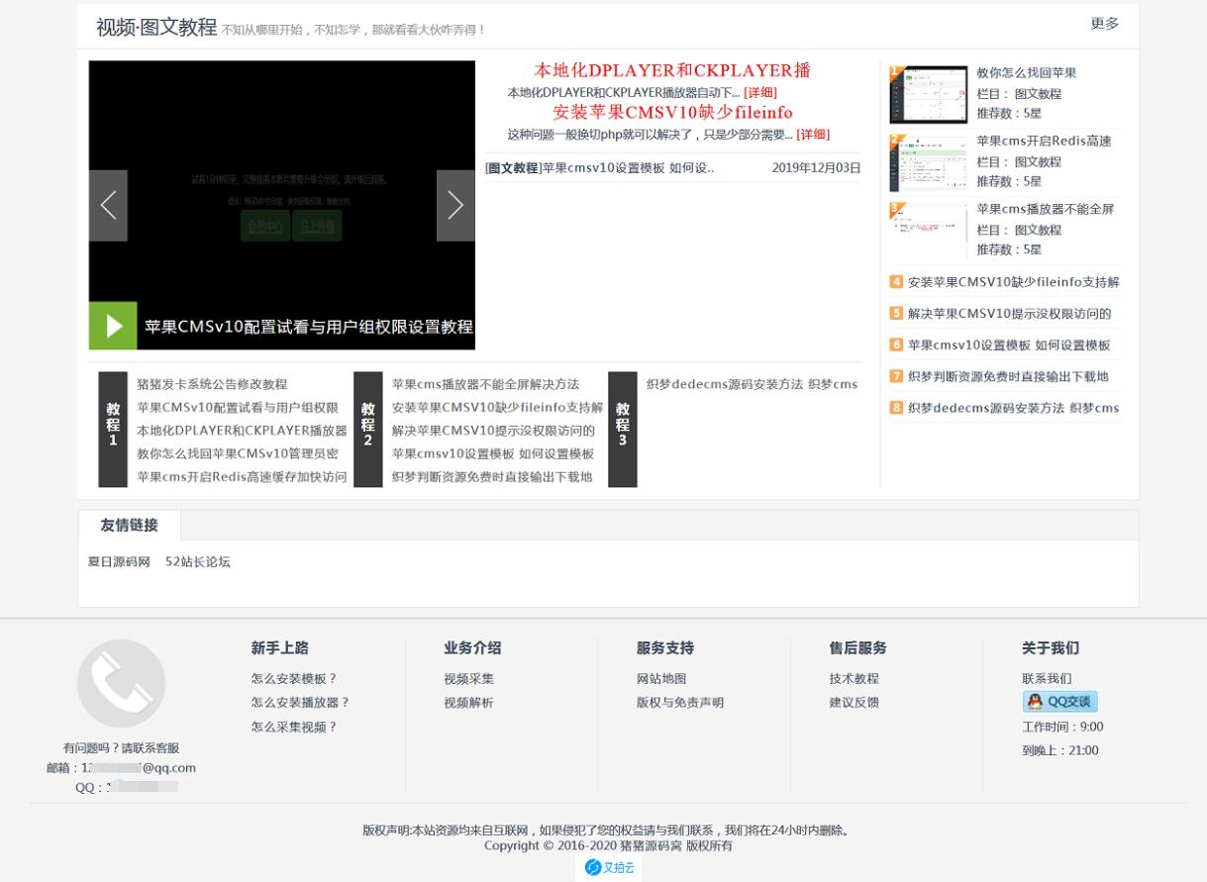
Task: Open ranked item 4 about fileinfo支持
Action: click(1013, 282)
